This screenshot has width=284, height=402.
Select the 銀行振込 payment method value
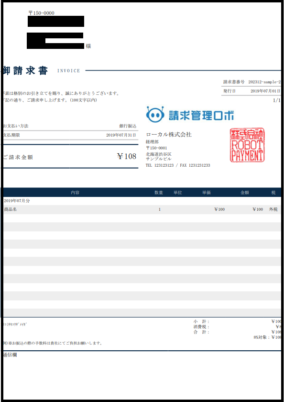[128, 126]
